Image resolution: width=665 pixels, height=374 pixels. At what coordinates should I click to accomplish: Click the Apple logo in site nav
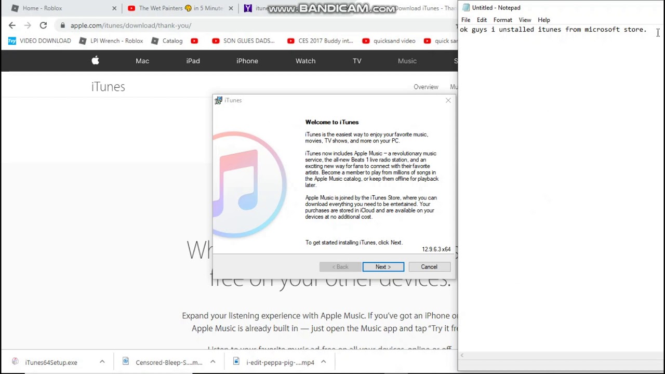[95, 61]
